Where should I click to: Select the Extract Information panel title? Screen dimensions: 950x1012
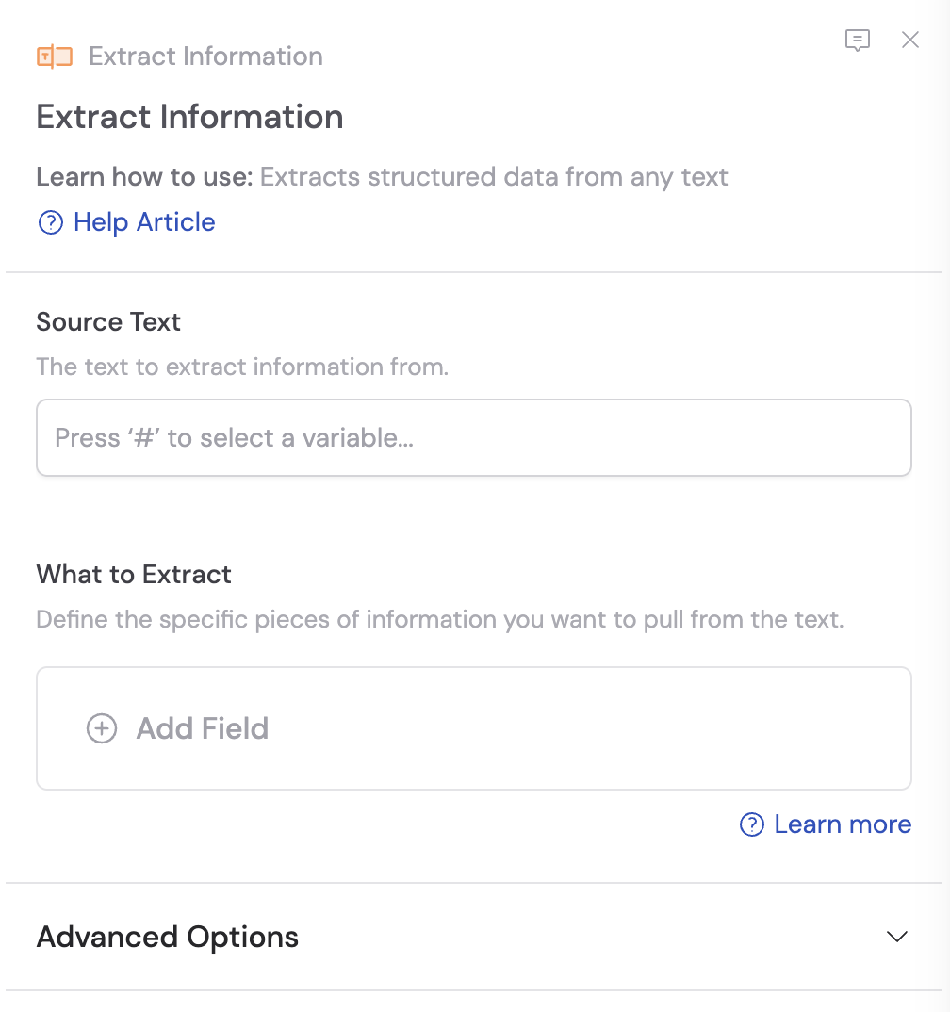pos(189,117)
